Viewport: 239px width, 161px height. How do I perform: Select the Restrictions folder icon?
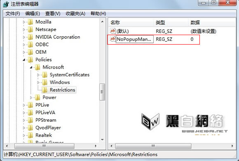(x=45, y=90)
